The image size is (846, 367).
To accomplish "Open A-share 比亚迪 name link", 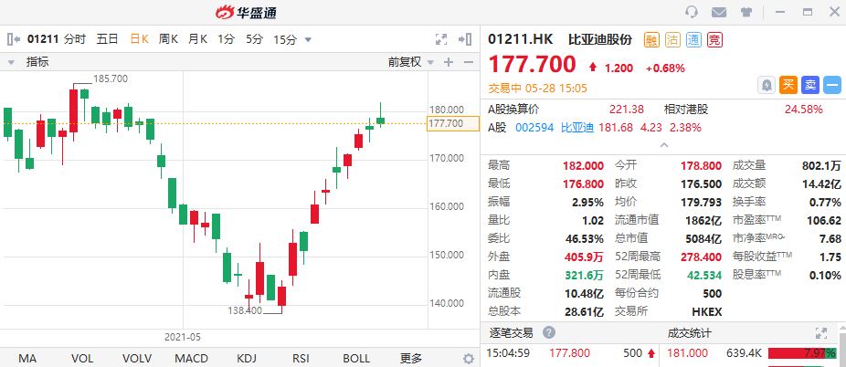I will [576, 128].
